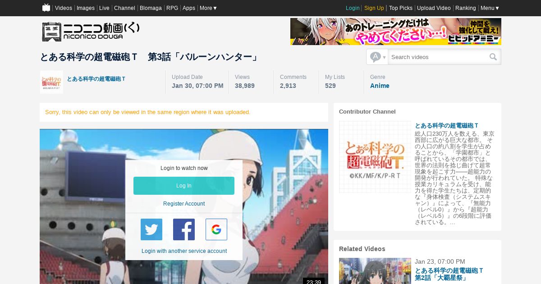Click the Niconico TV icon in top bar
Viewport: 541px width, 284px height.
coord(46,8)
